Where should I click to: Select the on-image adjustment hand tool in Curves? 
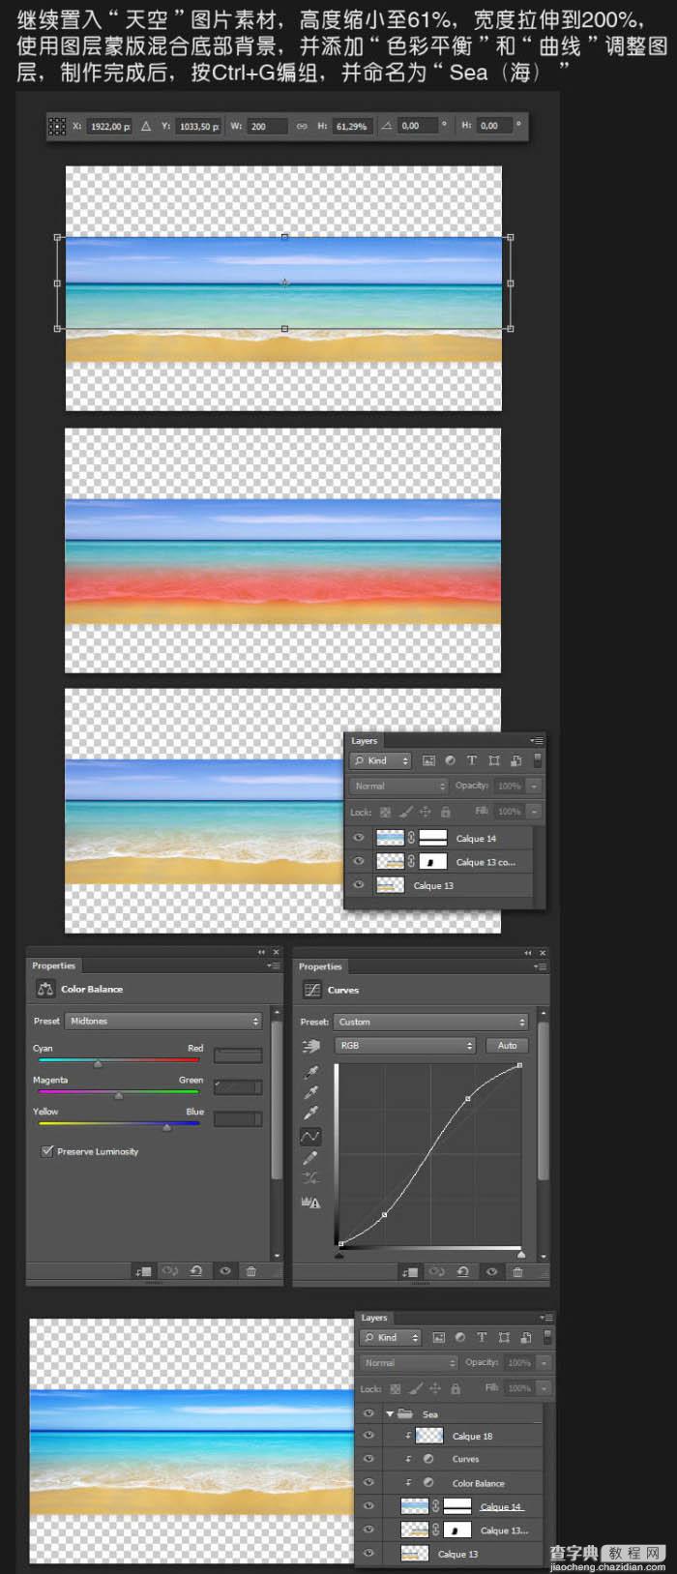tap(310, 1046)
